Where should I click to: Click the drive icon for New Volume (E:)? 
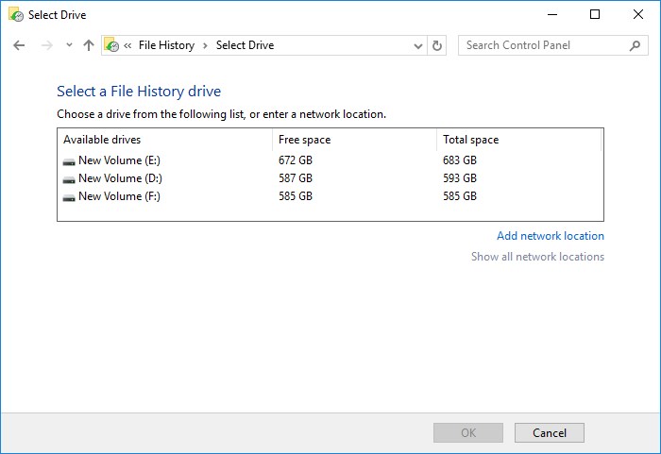69,161
